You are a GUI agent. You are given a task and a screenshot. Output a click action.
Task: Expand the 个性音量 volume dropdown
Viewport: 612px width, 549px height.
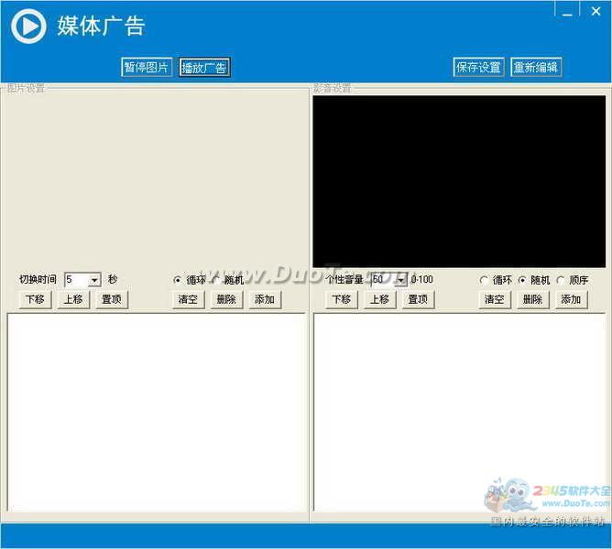coord(400,280)
